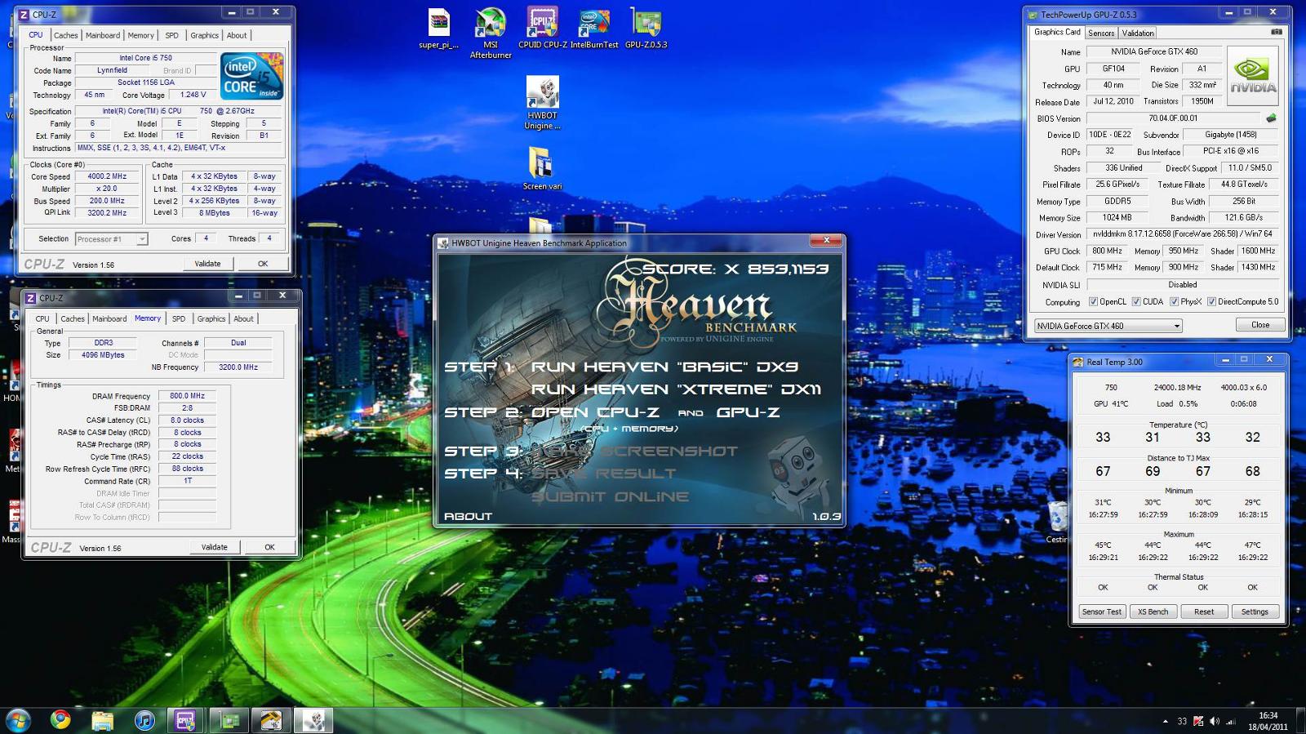
Task: Click Validate in lower CPU-Z window
Action: tap(215, 547)
